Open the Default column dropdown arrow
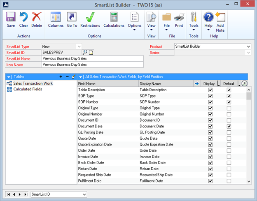The image size is (257, 201). pyautogui.click(x=239, y=84)
